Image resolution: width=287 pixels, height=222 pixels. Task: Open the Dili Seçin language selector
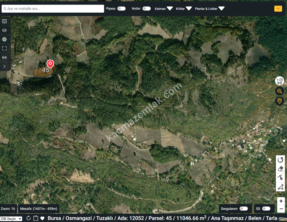tap(11, 219)
